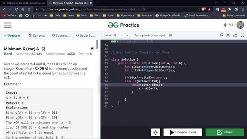The height and width of the screenshot is (139, 247).
Task: Click the browser bookmark page icon
Action: 29,9
